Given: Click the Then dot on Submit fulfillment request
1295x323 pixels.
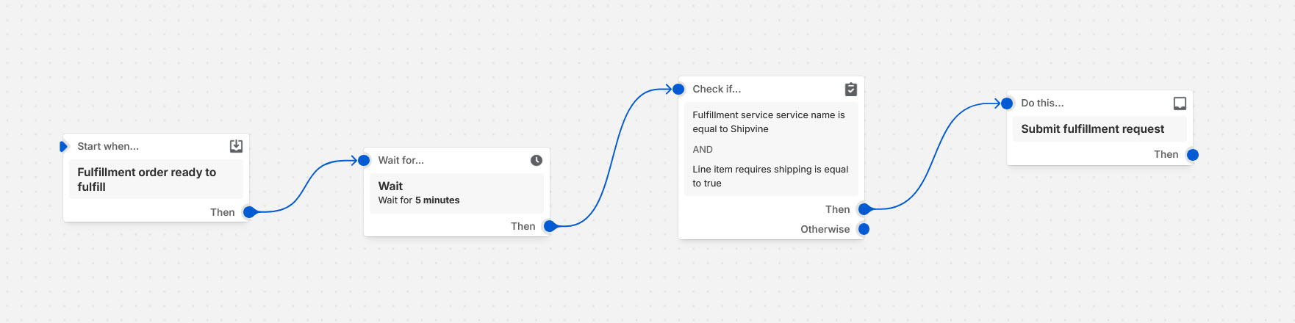Looking at the screenshot, I should click(1193, 155).
